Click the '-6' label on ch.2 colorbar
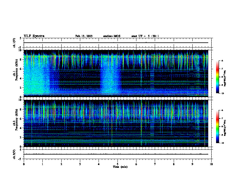The width and height of the screenshot is (238, 184). tap(222, 110)
